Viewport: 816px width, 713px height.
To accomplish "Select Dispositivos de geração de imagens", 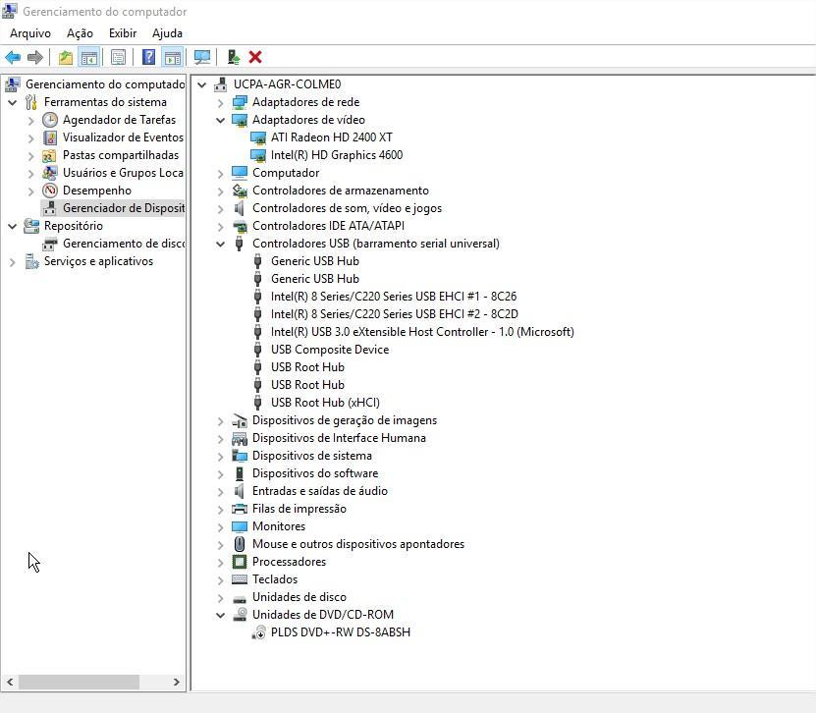I will [x=345, y=420].
